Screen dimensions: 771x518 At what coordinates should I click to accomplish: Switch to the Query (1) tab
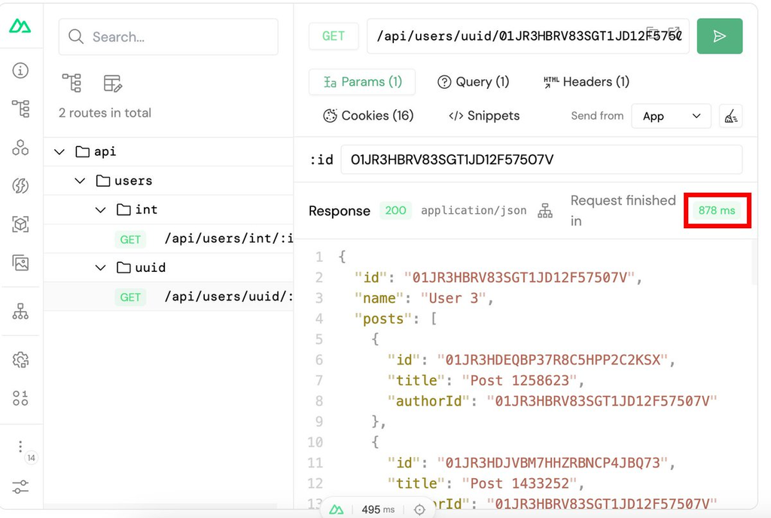pyautogui.click(x=473, y=81)
